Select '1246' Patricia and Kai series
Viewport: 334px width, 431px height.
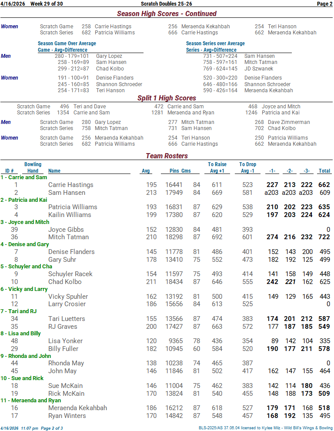251,113
